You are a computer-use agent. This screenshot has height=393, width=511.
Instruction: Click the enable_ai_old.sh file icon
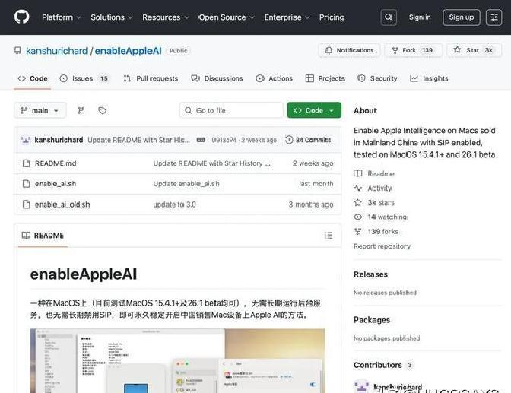[x=26, y=204]
